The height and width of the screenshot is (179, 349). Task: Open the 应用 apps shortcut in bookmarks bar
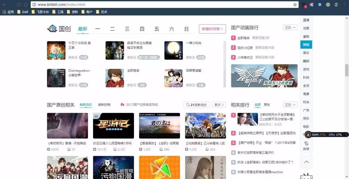(x=8, y=12)
